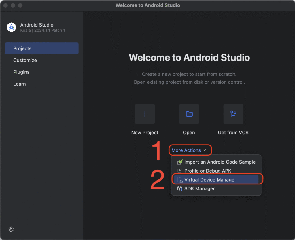
Task: Click the Welcome to Android Studio heading
Action: click(x=189, y=58)
